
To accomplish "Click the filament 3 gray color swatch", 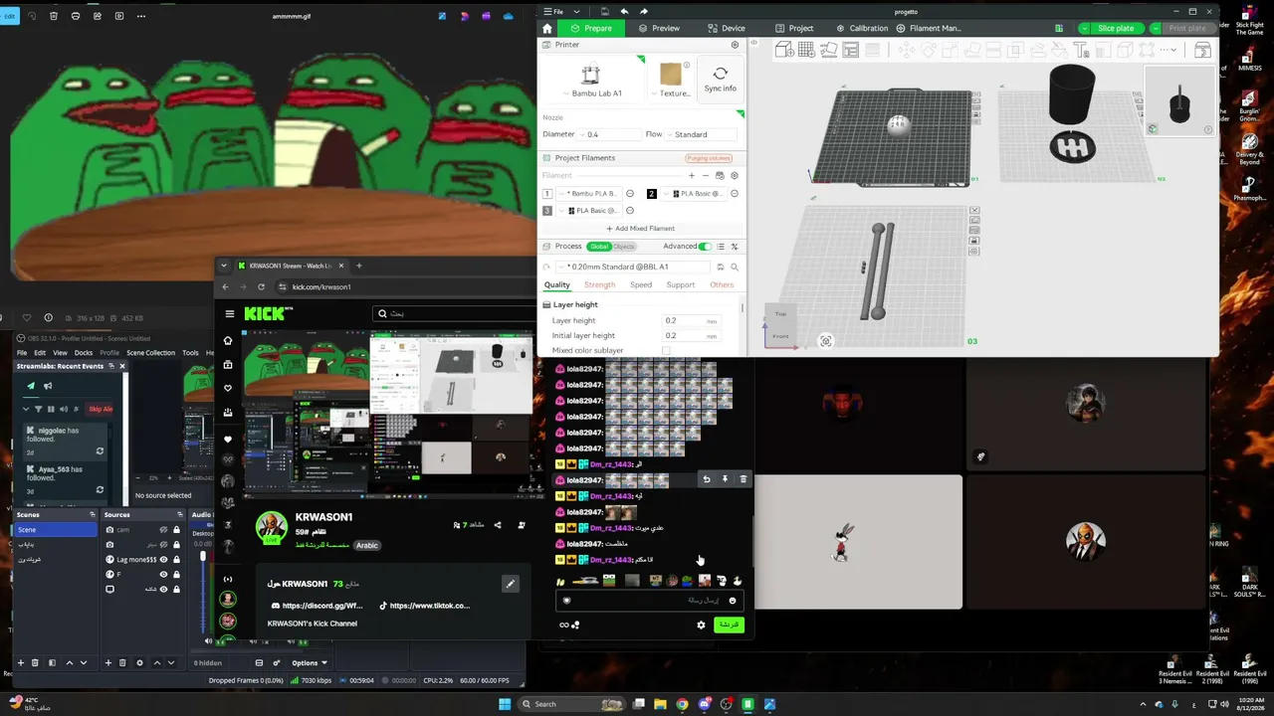I will point(547,211).
